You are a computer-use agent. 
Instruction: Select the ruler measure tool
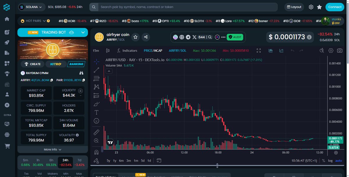tap(96, 132)
